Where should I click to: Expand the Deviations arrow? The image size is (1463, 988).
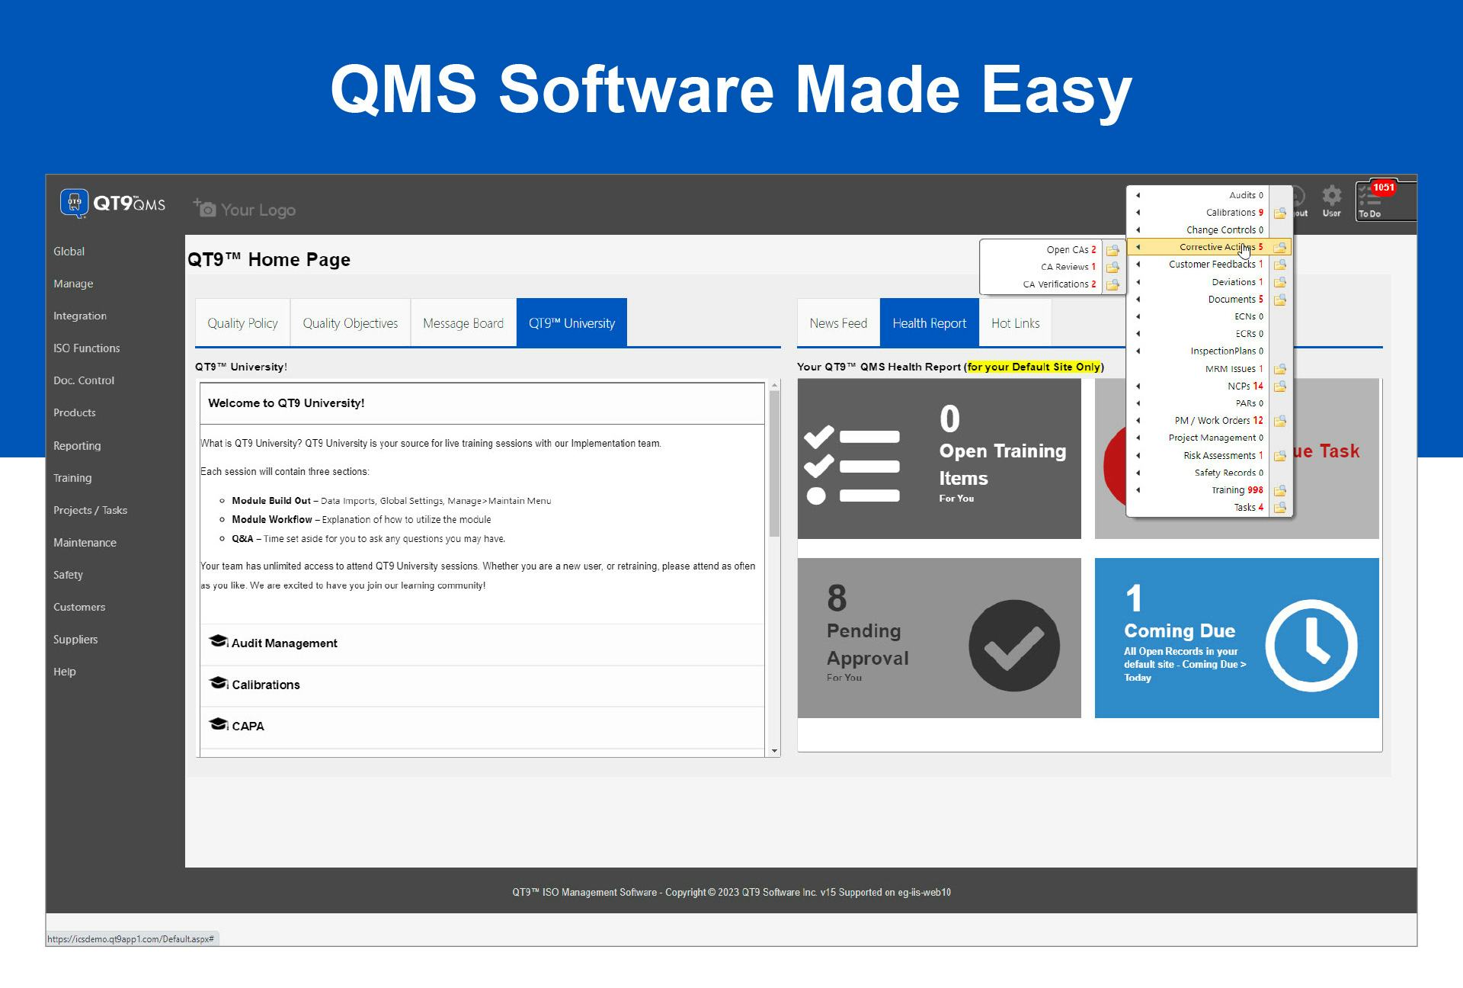click(1138, 282)
